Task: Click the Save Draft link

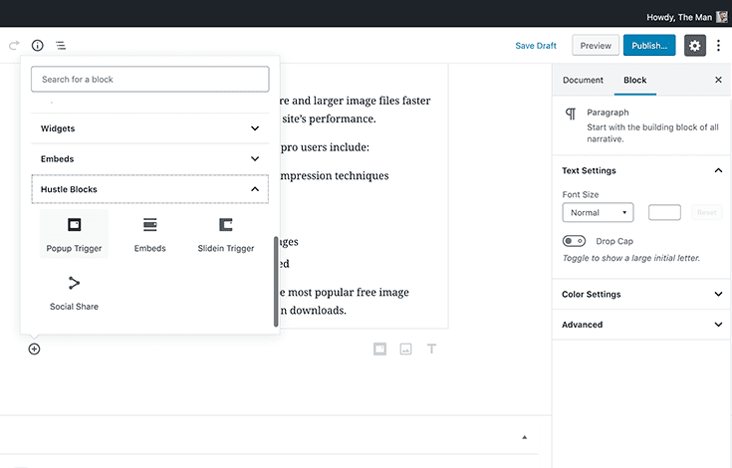Action: click(536, 46)
